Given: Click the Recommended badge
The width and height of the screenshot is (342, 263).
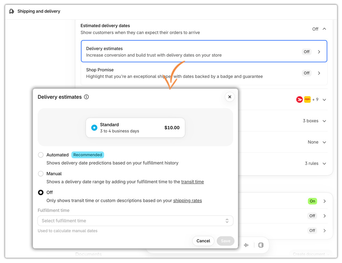Looking at the screenshot, I should (88, 155).
